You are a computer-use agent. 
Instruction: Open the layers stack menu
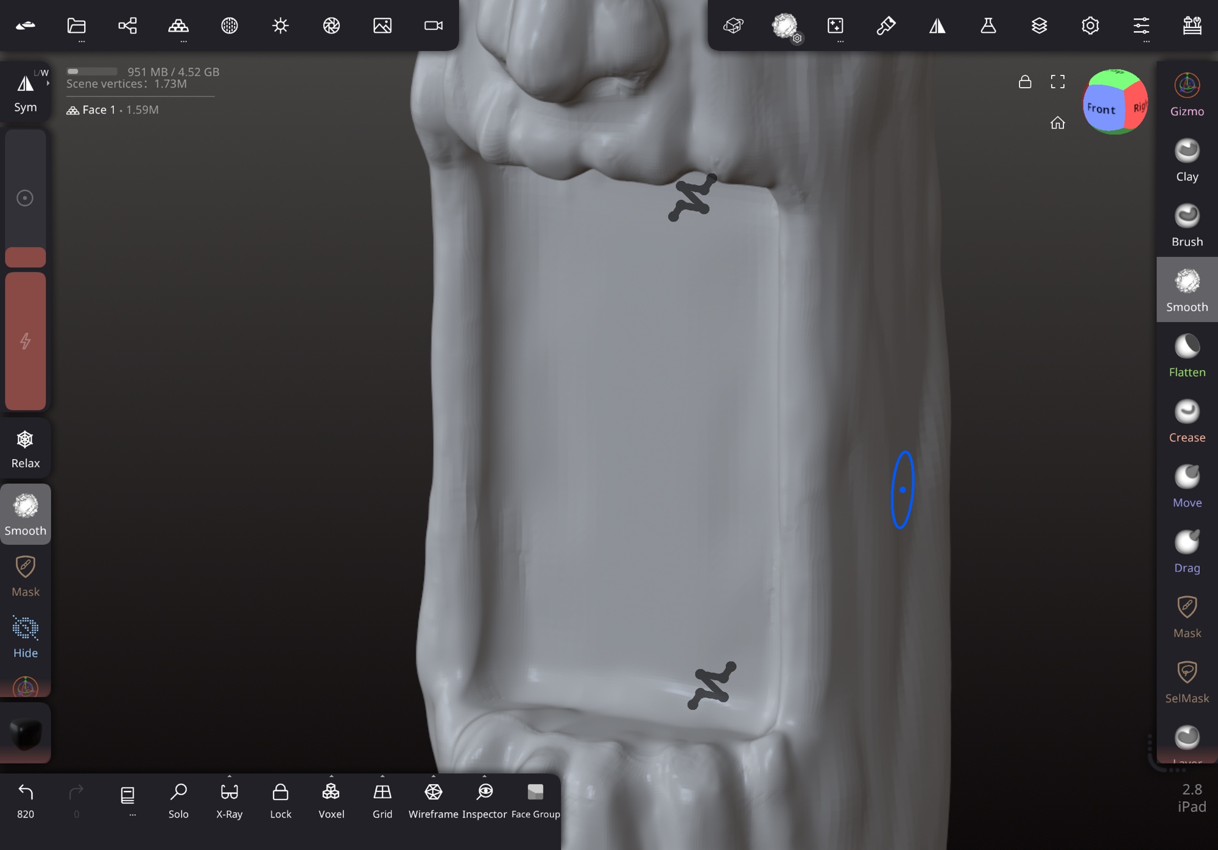coord(1039,26)
